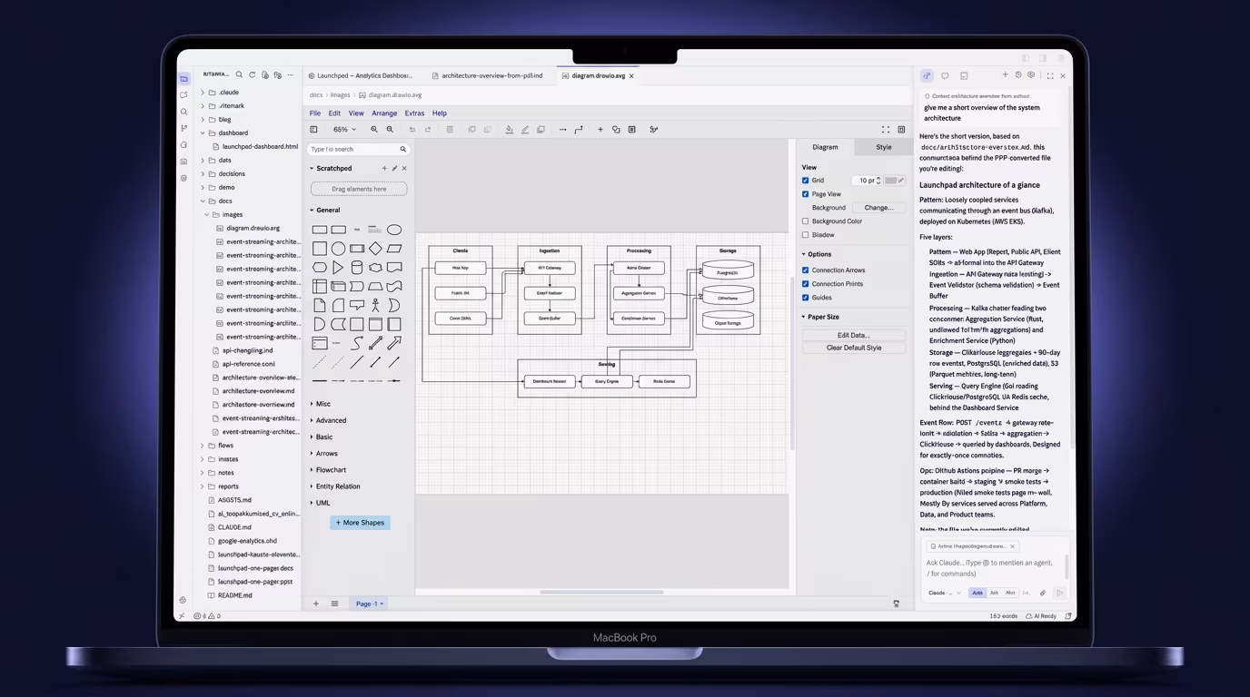
Task: Toggle the Connection Arrows checkbox
Action: [805, 270]
